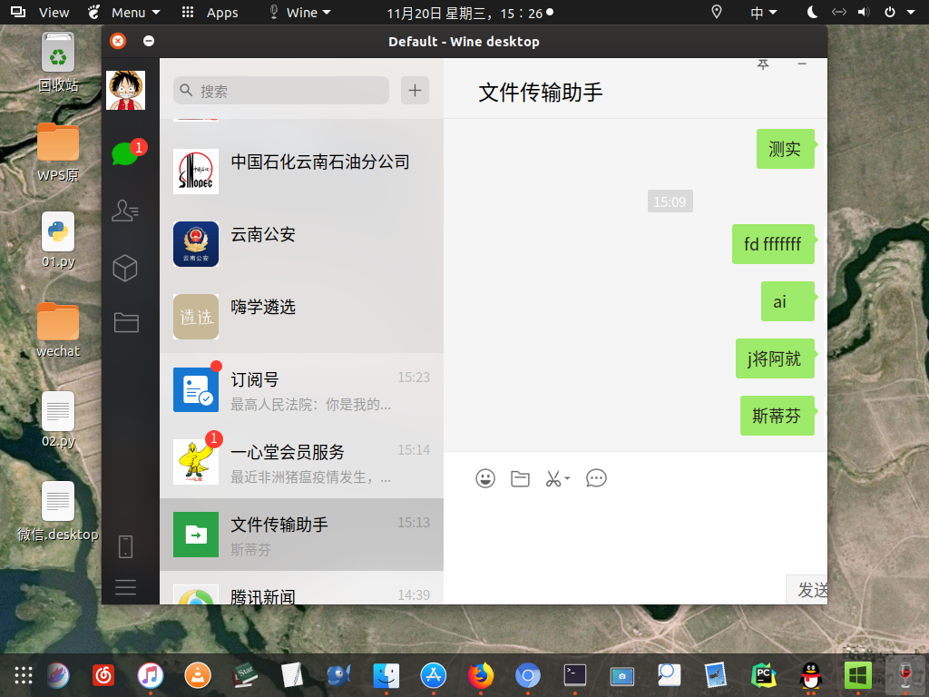Click the 发送 send button

pos(807,590)
